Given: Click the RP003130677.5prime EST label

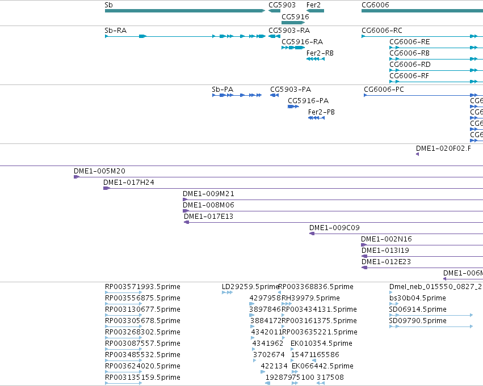Looking at the screenshot, I should pos(142,309).
